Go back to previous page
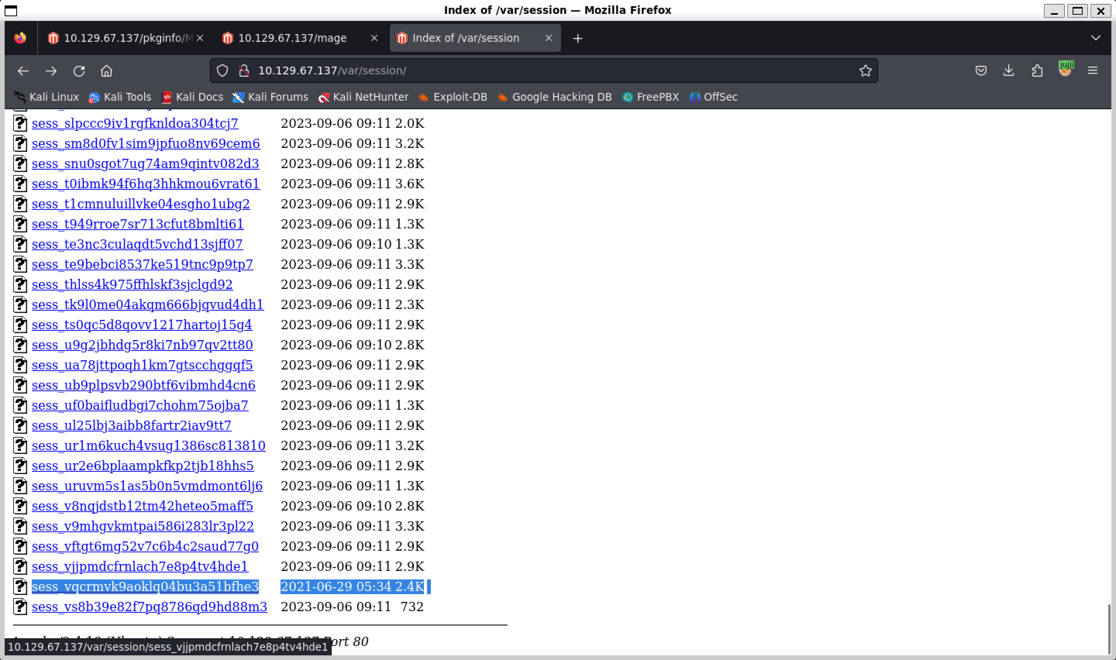Image resolution: width=1116 pixels, height=660 pixels. [x=23, y=71]
